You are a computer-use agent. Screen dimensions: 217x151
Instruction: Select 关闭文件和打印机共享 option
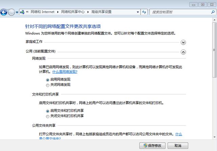tap(47, 117)
